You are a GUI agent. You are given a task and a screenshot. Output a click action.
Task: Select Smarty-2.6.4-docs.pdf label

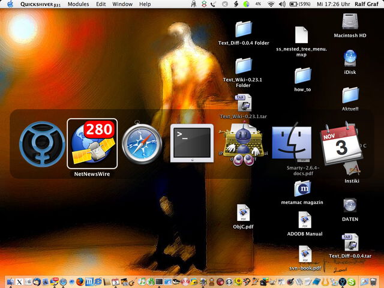pos(303,170)
